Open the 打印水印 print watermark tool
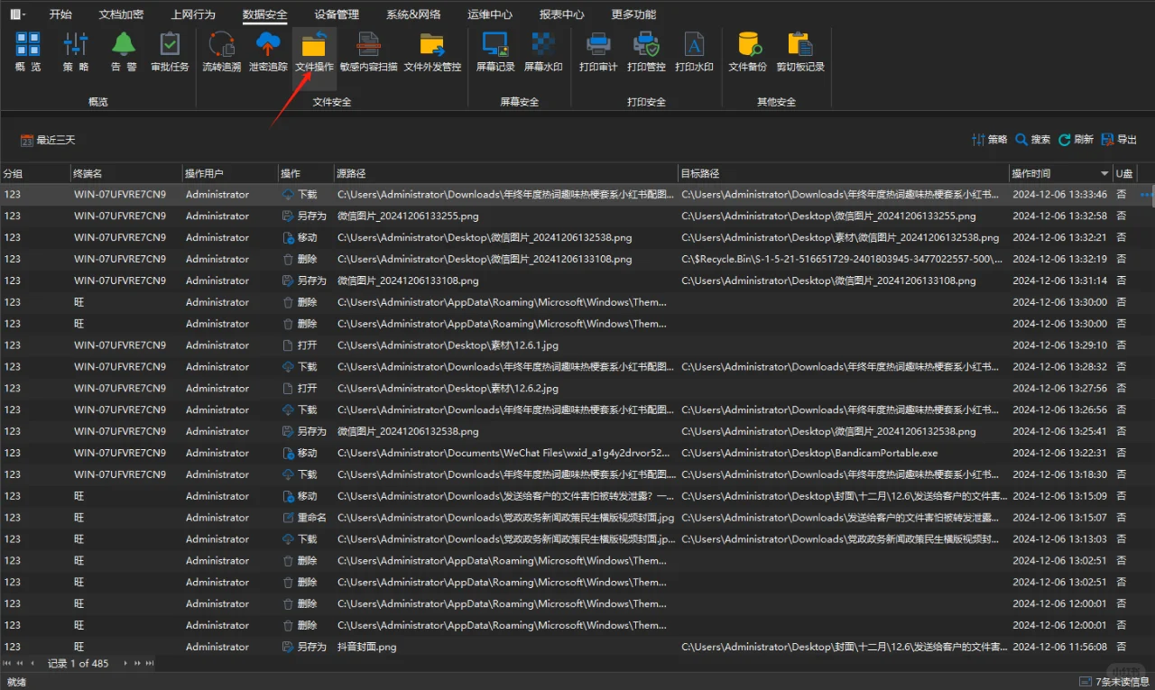 (694, 52)
